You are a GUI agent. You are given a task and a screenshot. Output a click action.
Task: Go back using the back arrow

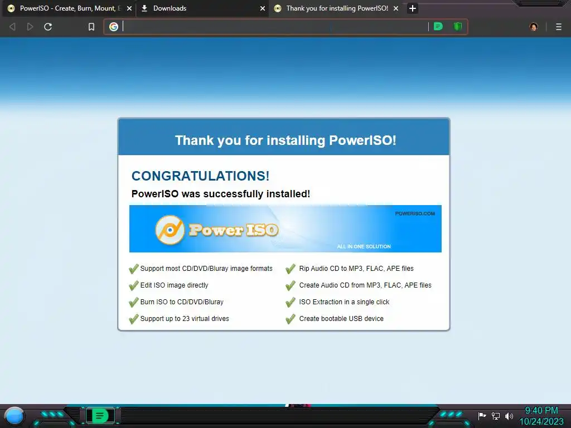12,27
